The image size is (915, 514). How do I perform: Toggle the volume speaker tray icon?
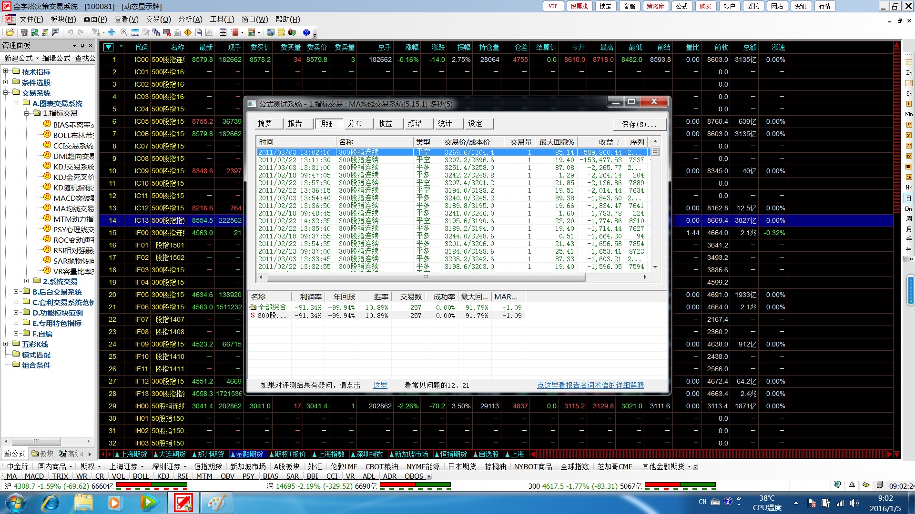pos(854,503)
